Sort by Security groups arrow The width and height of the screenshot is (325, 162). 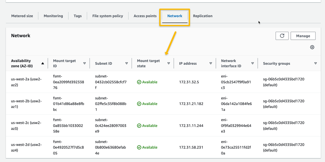[x=316, y=64]
